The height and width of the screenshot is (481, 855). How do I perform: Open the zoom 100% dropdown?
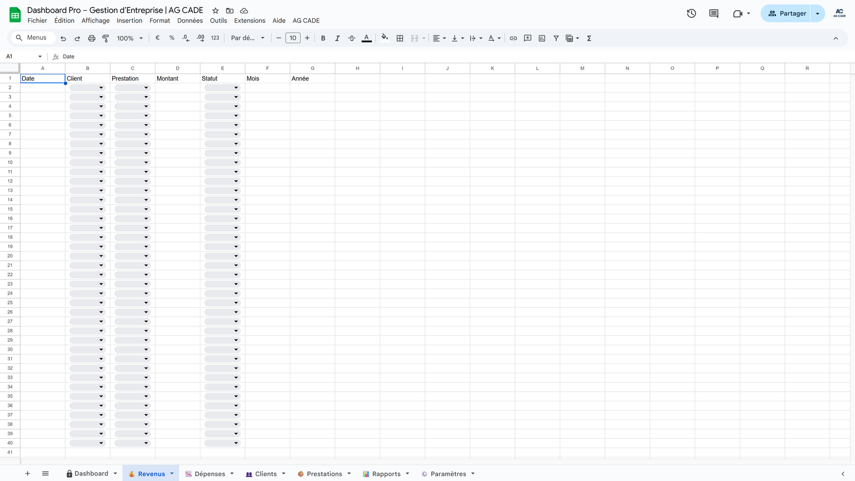130,38
